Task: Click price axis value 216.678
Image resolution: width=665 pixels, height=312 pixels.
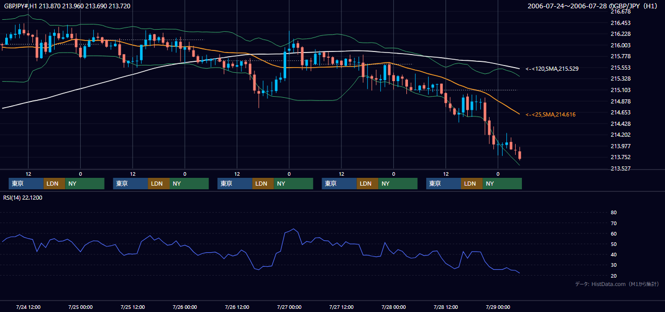Action: (620, 11)
